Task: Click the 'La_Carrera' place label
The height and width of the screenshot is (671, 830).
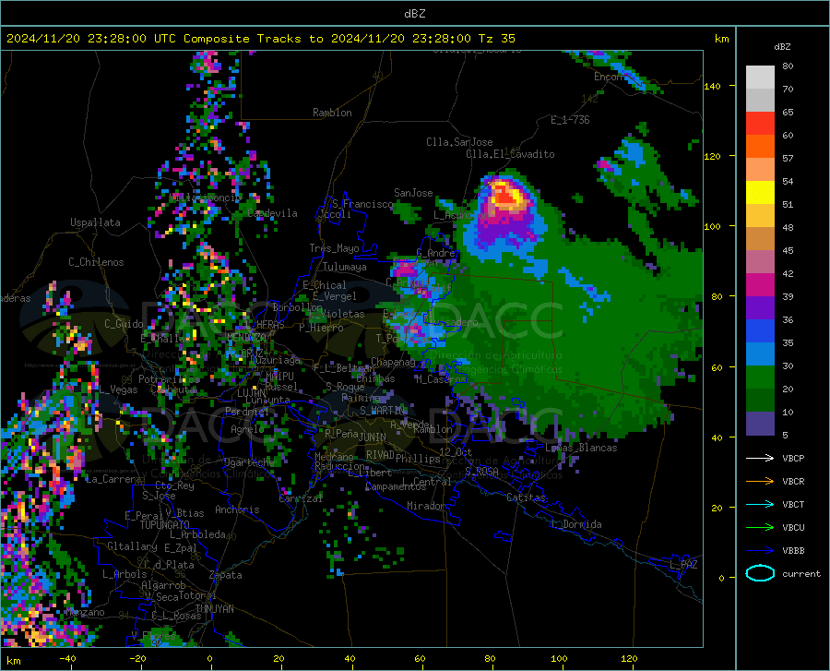Action: pyautogui.click(x=113, y=479)
